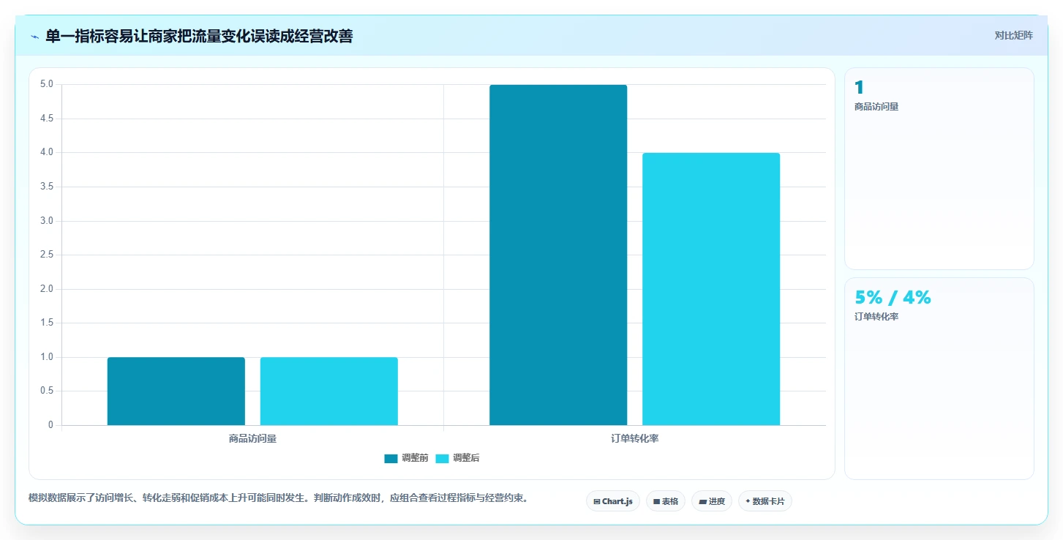Click the 5% / 4% value text
1063x540 pixels.
893,298
